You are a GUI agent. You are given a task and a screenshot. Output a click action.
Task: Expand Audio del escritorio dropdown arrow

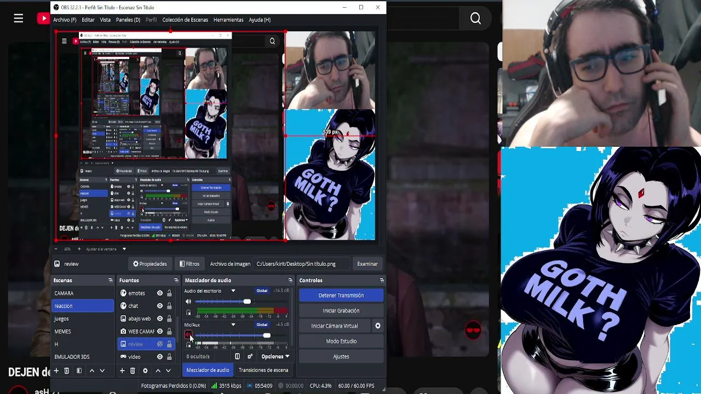pyautogui.click(x=233, y=291)
